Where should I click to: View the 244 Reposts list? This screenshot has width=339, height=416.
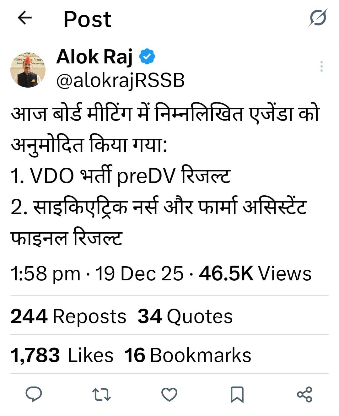68,316
